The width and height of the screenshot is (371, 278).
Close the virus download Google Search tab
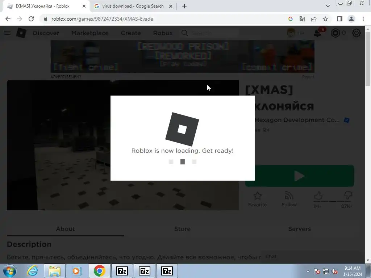pos(171,6)
